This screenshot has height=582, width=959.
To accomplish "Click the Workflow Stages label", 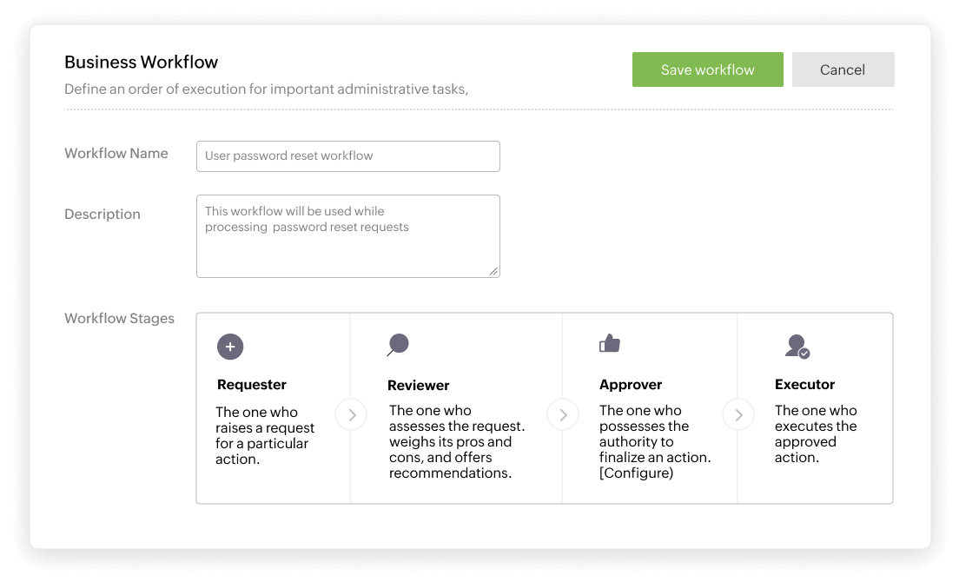I will tap(119, 318).
